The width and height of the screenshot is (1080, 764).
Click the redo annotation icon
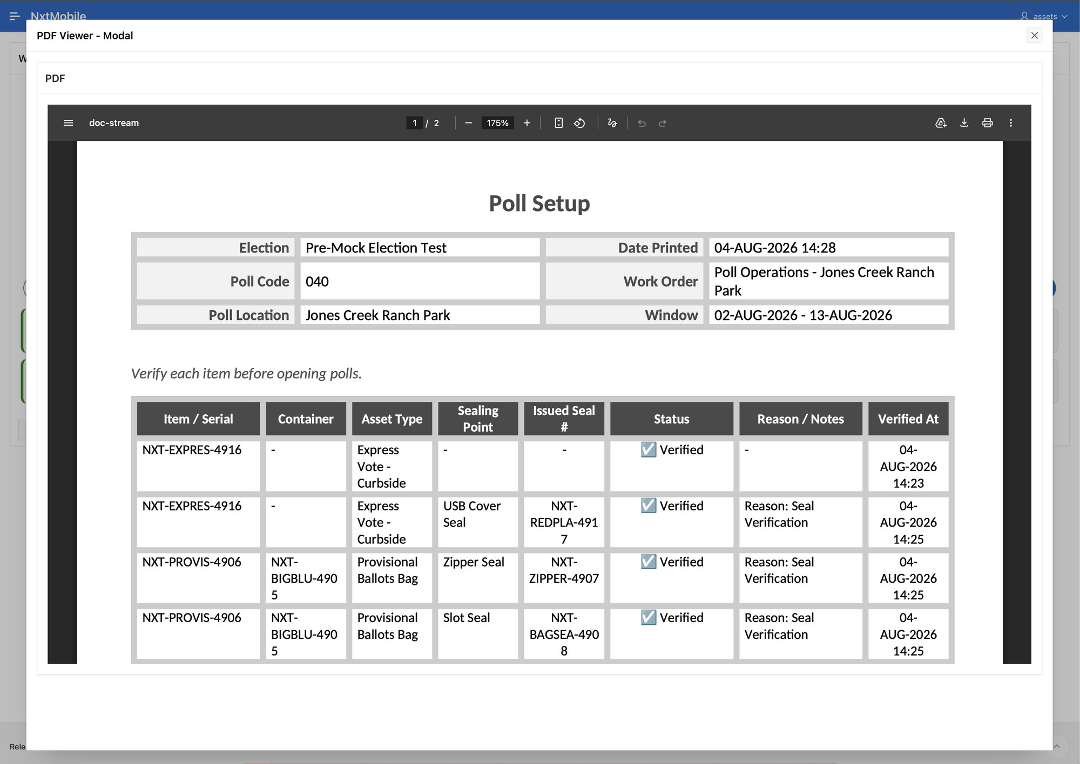[663, 123]
